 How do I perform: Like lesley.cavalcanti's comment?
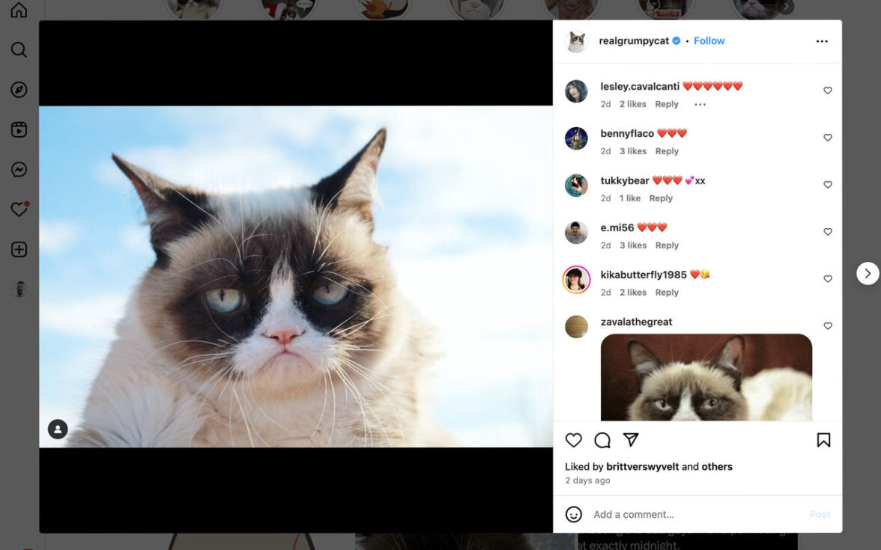coord(828,91)
